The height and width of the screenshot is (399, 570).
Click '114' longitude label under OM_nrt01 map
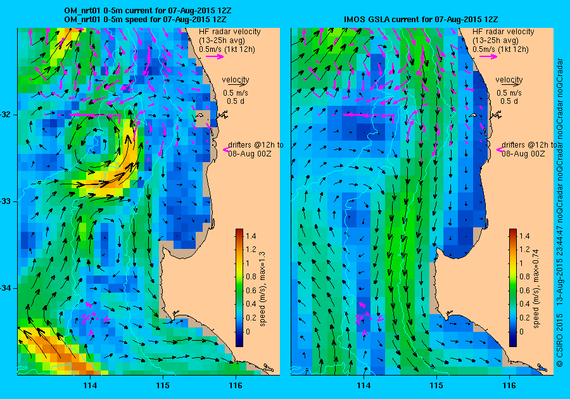pyautogui.click(x=90, y=386)
